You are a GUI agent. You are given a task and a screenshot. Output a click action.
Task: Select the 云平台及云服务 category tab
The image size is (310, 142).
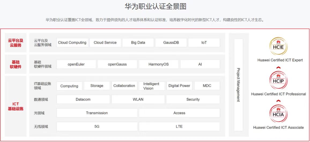click(x=16, y=43)
